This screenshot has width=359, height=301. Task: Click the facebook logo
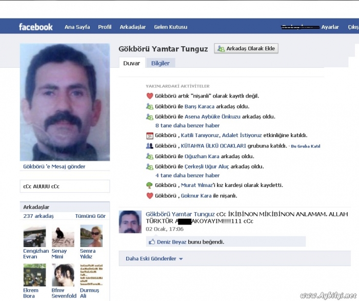tap(36, 27)
